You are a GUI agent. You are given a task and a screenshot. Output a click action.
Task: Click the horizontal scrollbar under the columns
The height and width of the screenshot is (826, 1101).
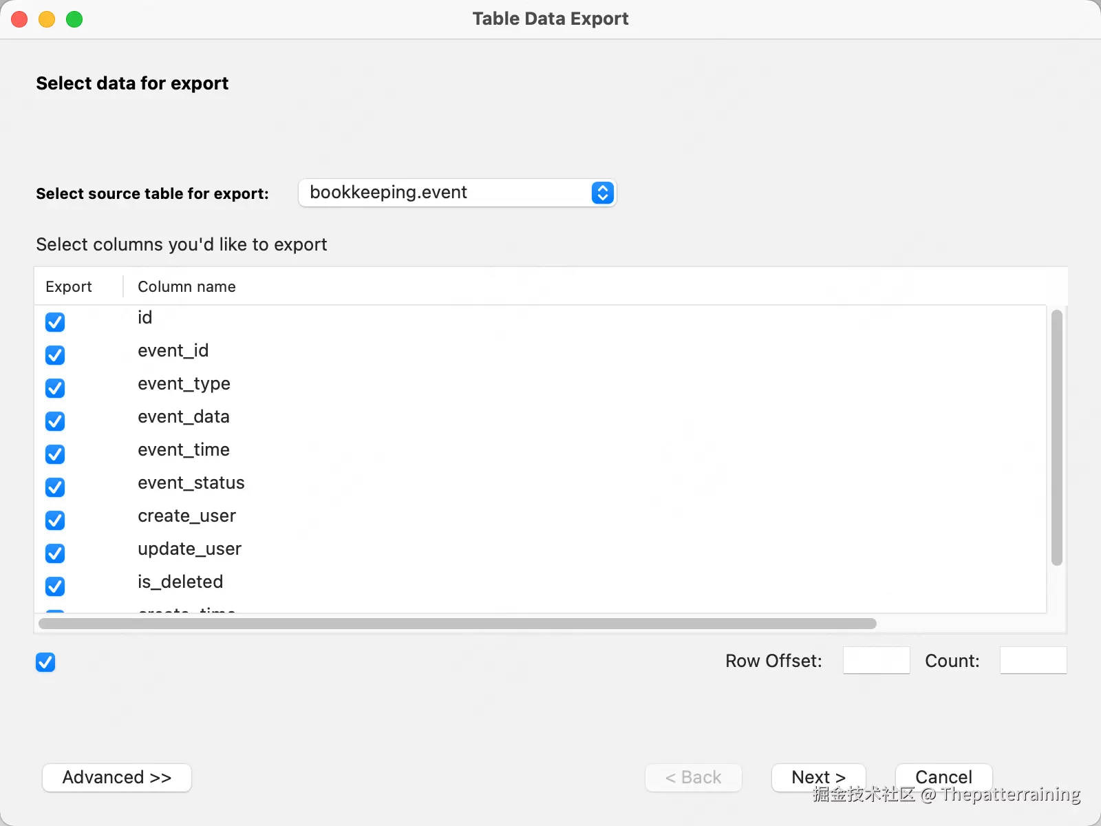tap(458, 624)
